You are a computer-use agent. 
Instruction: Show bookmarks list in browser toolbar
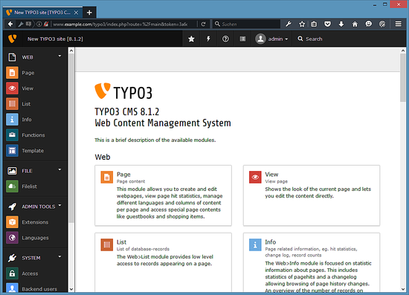[314, 25]
